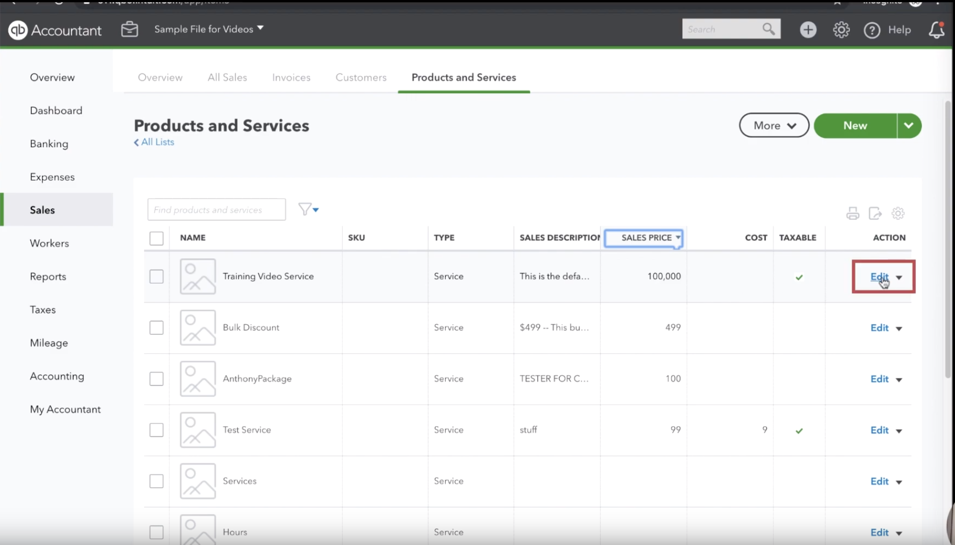
Task: Open My Accountant in the sidebar
Action: coord(65,409)
